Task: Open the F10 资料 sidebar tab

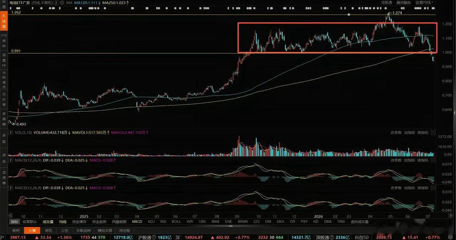Action: pyautogui.click(x=4, y=41)
